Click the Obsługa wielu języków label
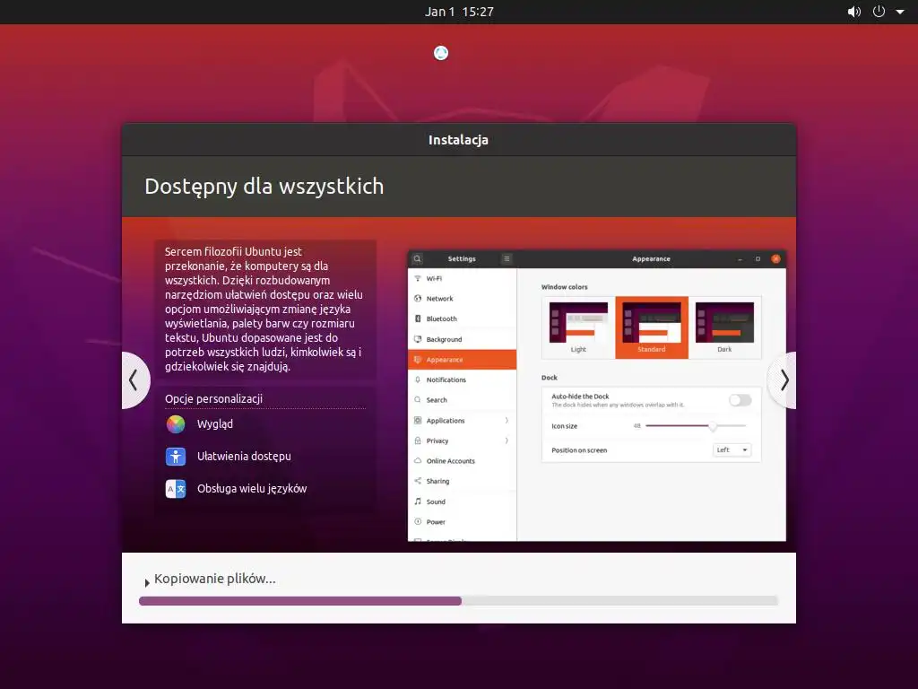Viewport: 918px width, 689px height. pyautogui.click(x=252, y=489)
